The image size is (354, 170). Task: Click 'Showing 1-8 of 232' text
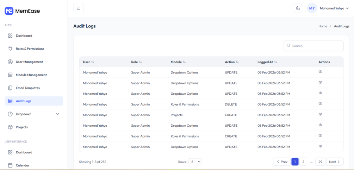tap(93, 162)
